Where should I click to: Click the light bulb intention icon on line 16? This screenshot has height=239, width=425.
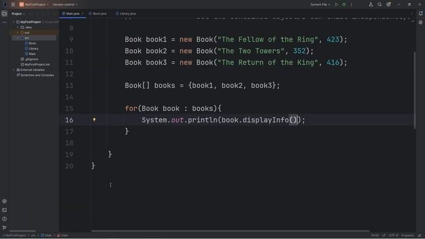(94, 119)
